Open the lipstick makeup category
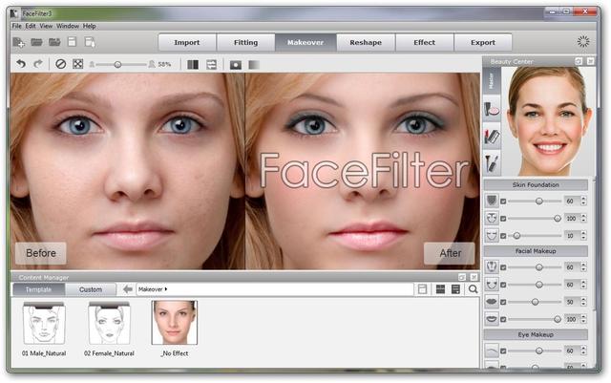The height and width of the screenshot is (383, 611). click(x=492, y=137)
